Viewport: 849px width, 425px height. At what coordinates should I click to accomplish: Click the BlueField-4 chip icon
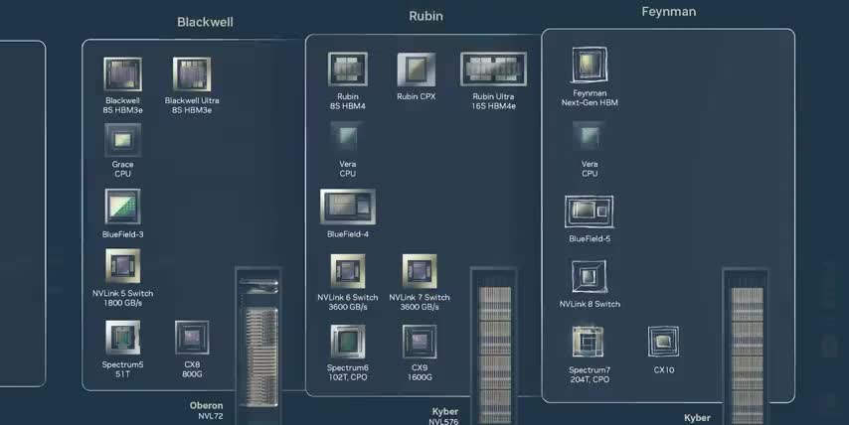point(348,207)
